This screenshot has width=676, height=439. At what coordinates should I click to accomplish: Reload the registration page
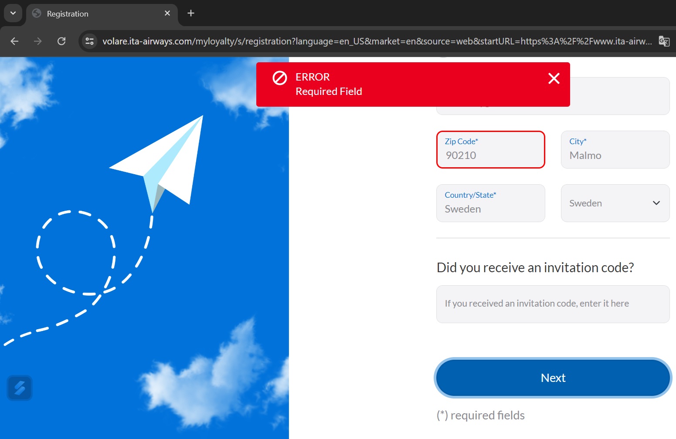(61, 41)
